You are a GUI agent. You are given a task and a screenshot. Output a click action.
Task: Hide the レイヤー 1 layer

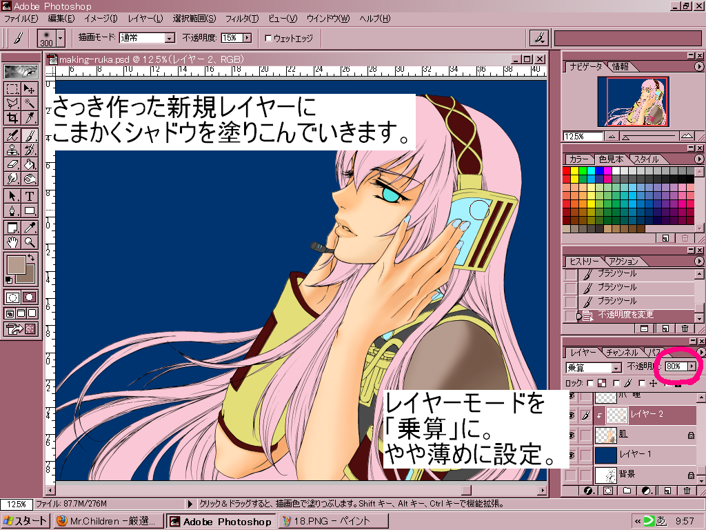(572, 455)
